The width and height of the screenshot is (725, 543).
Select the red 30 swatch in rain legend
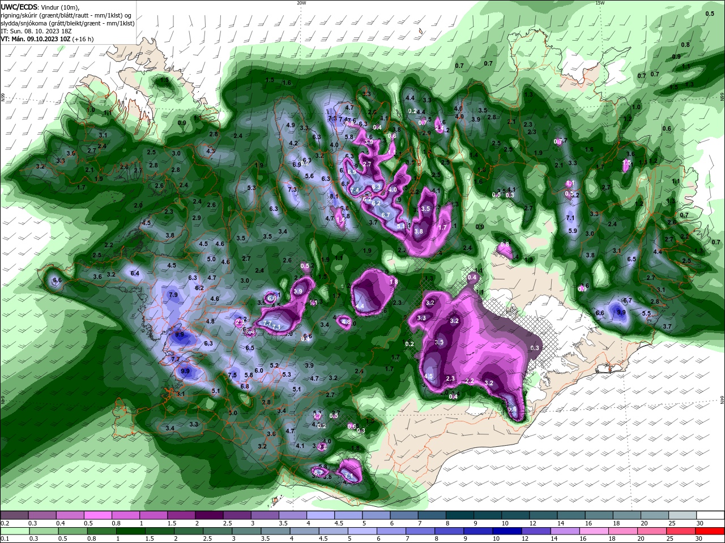711,531
